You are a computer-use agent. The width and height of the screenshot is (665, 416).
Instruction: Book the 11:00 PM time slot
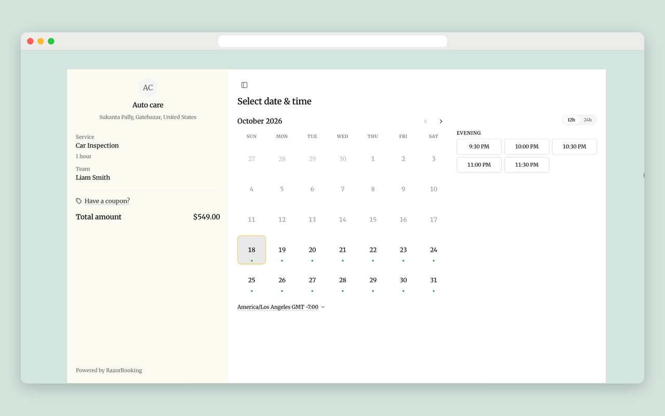479,165
